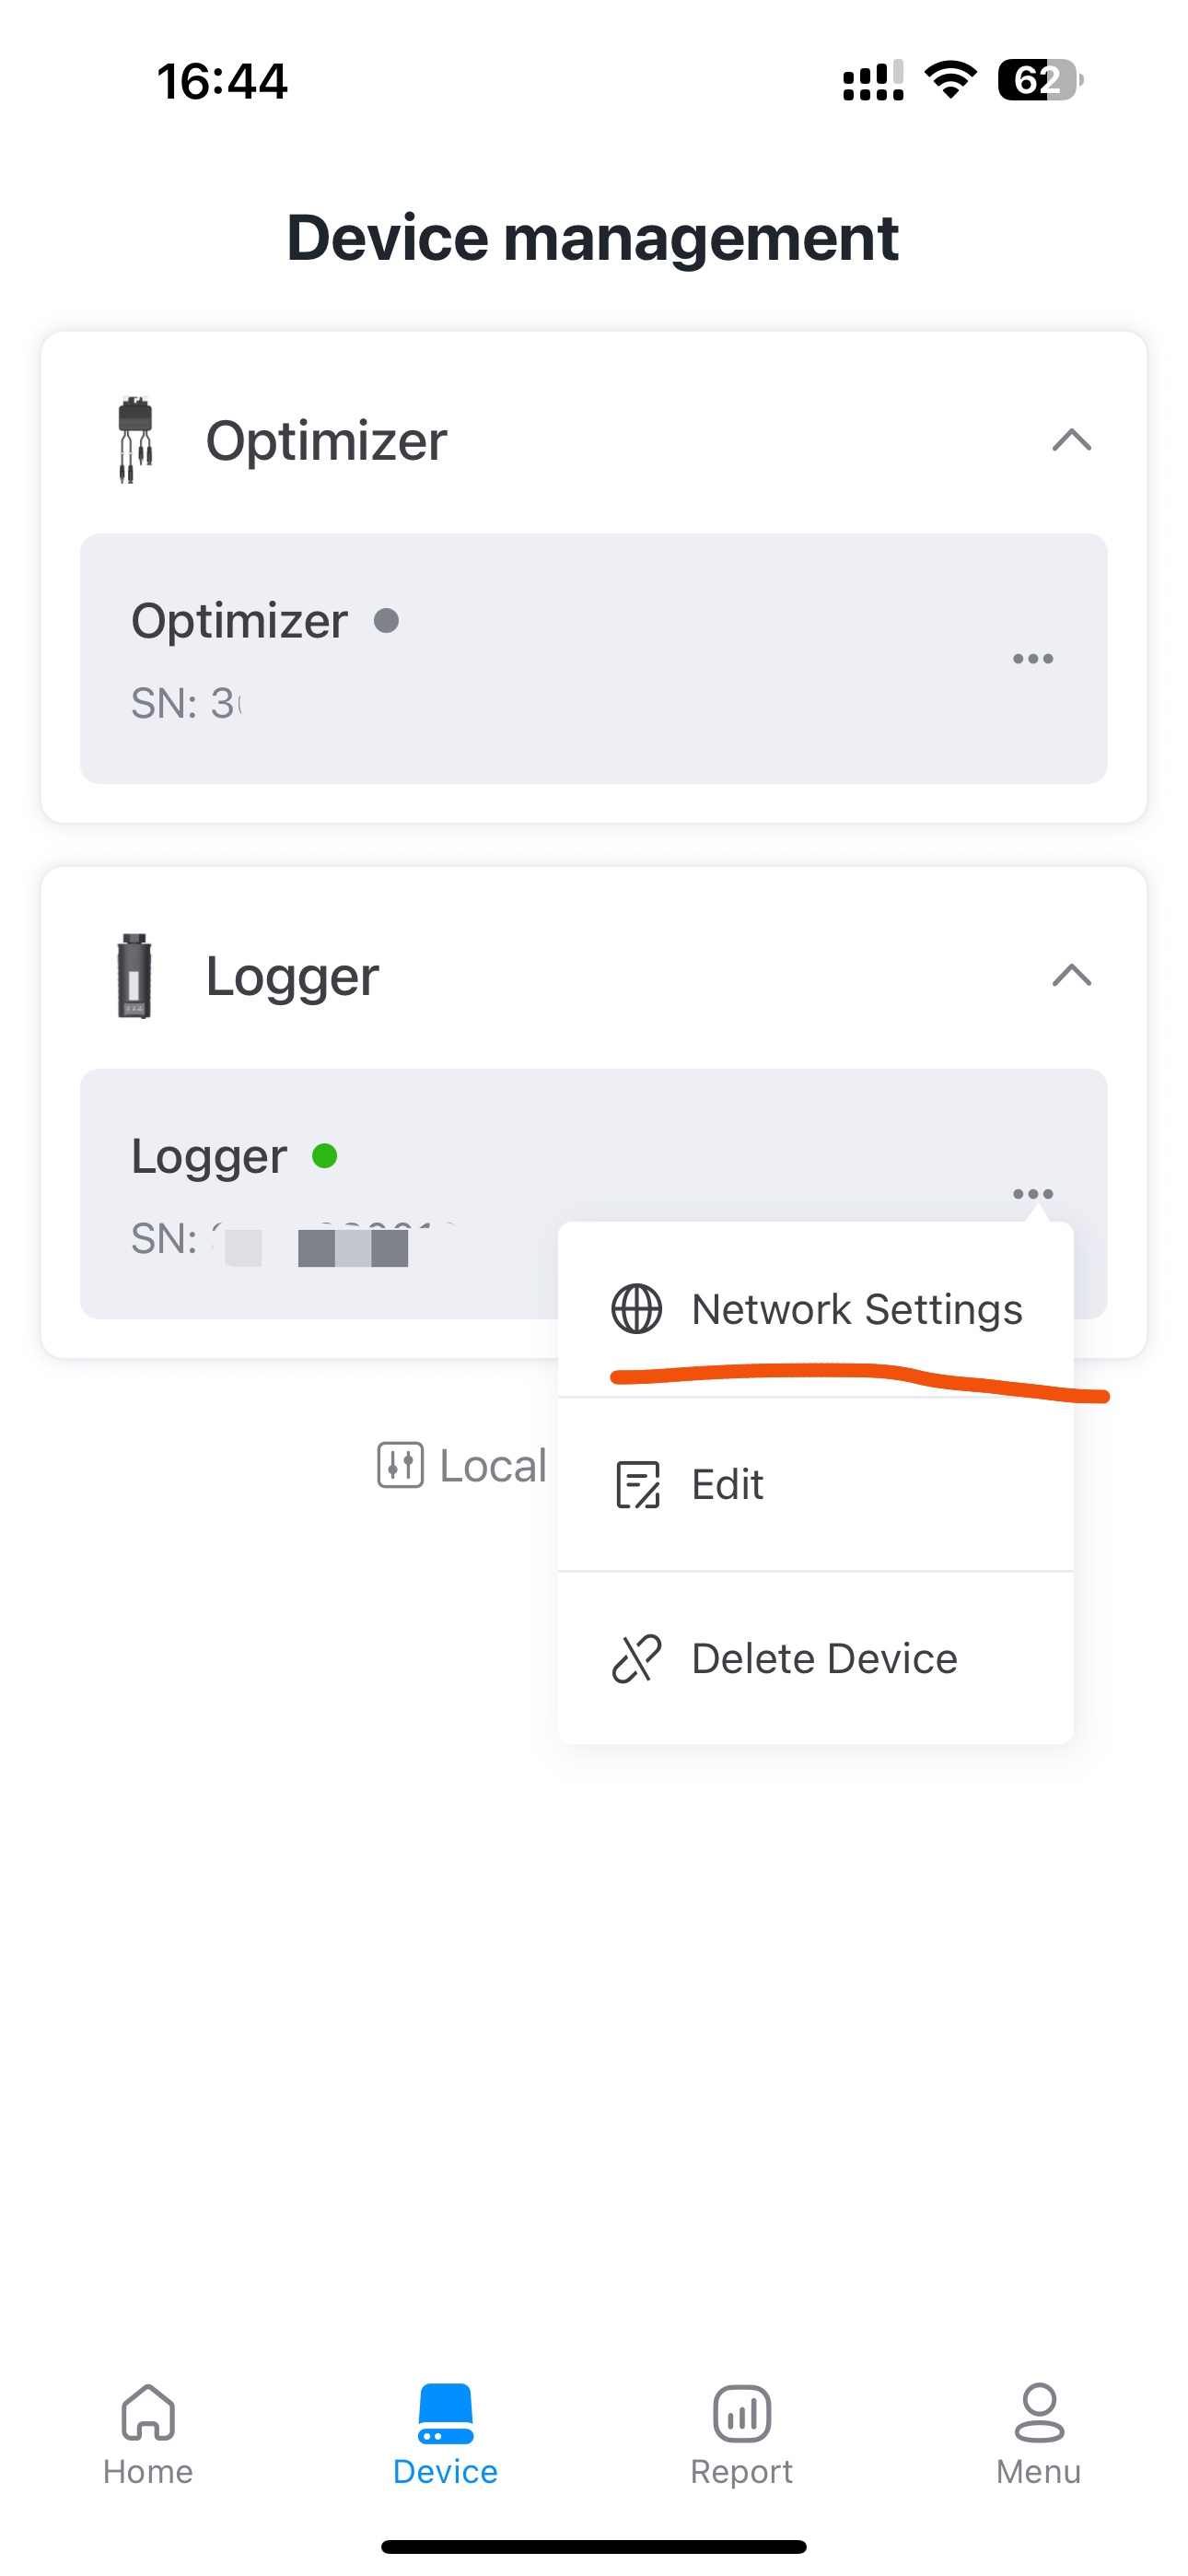Screen dimensions: 1188x2576
Task: Collapse the Optimizer section chevron
Action: (x=1071, y=440)
